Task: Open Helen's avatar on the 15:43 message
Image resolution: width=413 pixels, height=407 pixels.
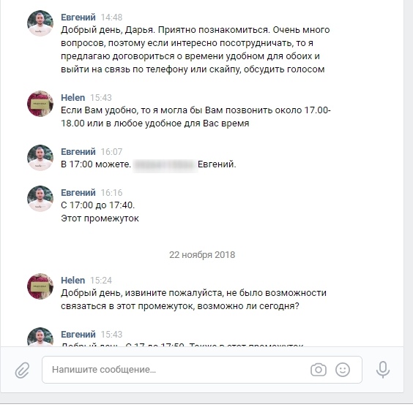Action: (40, 104)
